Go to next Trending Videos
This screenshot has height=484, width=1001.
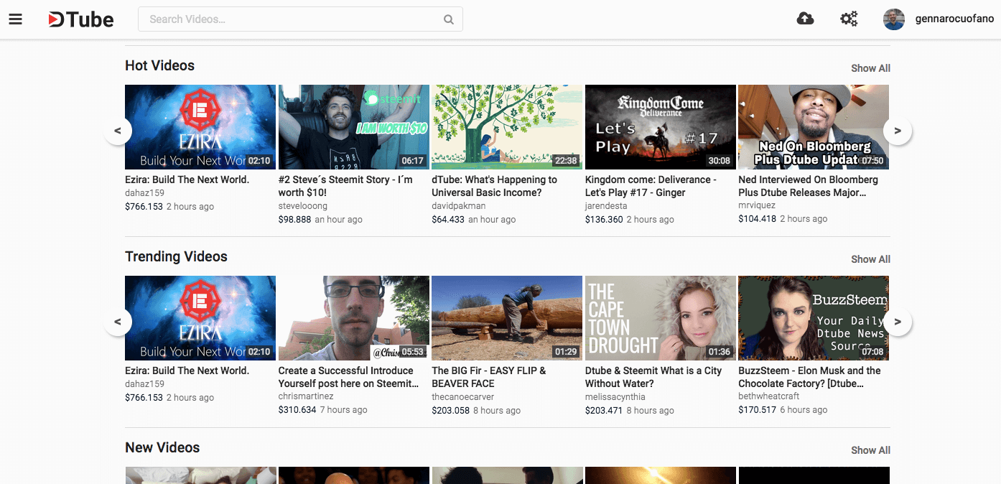(898, 322)
